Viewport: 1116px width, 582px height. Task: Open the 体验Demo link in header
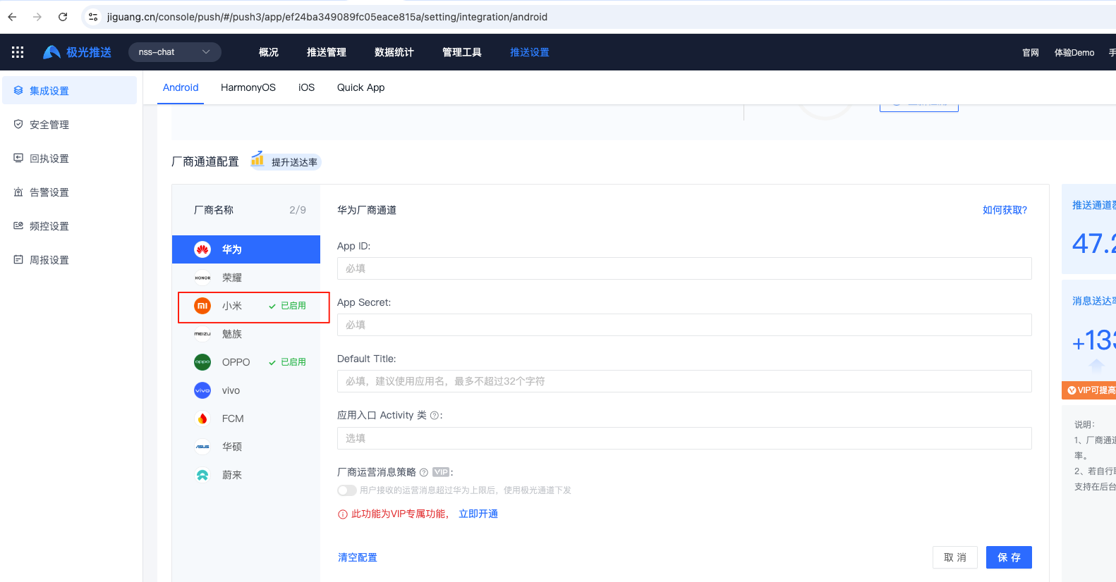click(x=1074, y=53)
